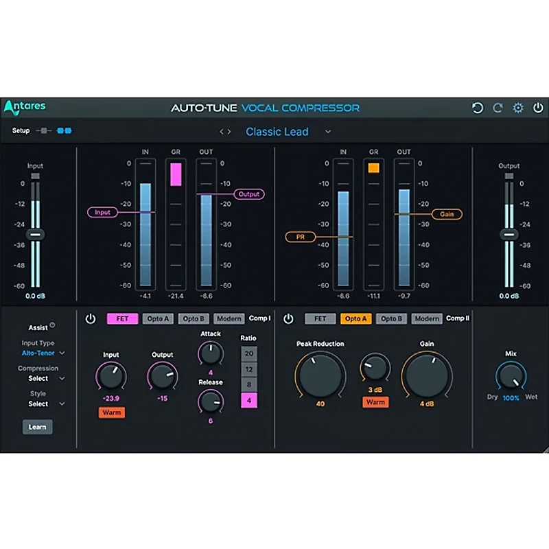Select the single compressor setup icon

[43, 130]
